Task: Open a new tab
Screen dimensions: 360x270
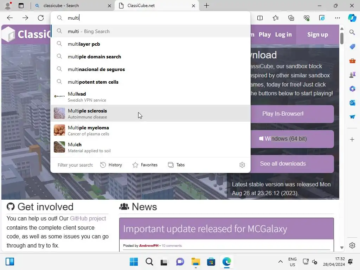Action: (x=206, y=6)
